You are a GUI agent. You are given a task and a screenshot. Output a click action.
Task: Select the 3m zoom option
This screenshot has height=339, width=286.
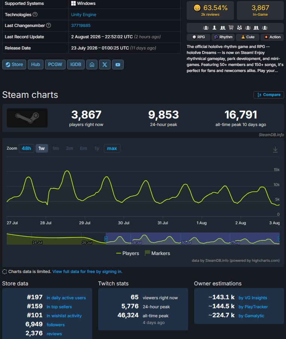click(x=69, y=148)
